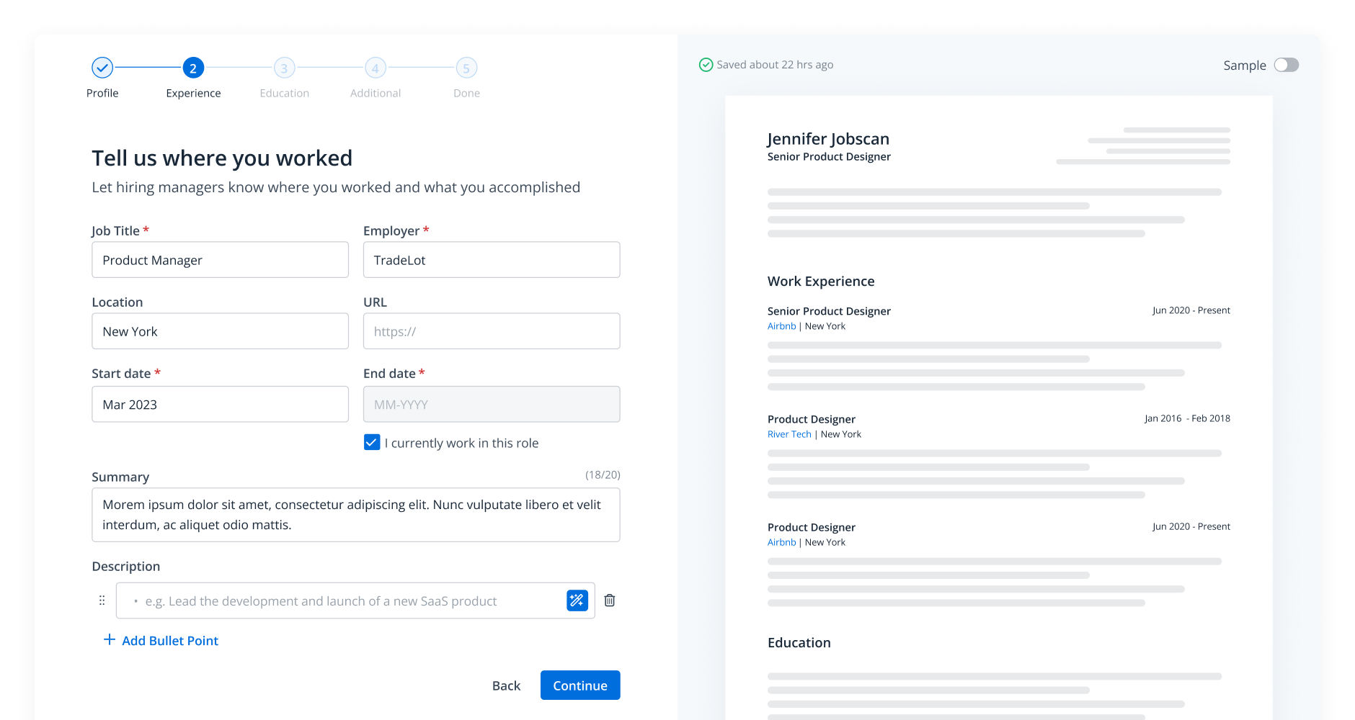Uncheck "I currently work in this role"
The image size is (1355, 720).
pyautogui.click(x=372, y=442)
